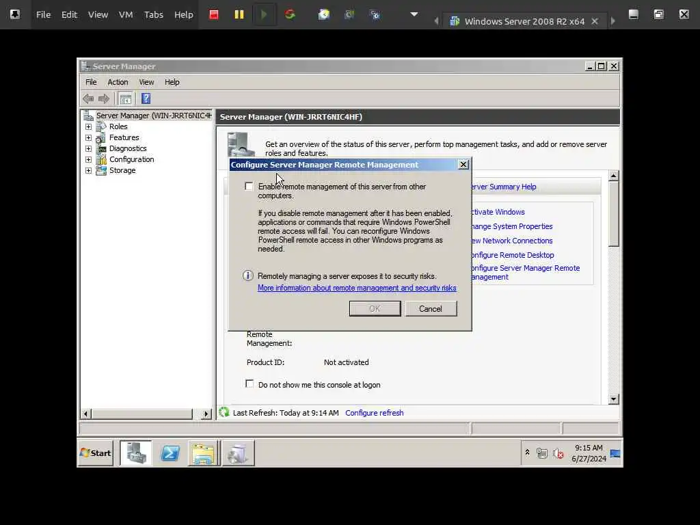
Task: Click the Configure Remote Desktop link
Action: click(x=513, y=255)
